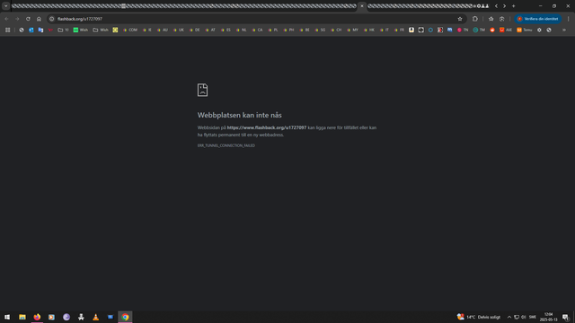Screen dimensions: 575x323
Task: Open the DE bookmark
Action: 195,30
